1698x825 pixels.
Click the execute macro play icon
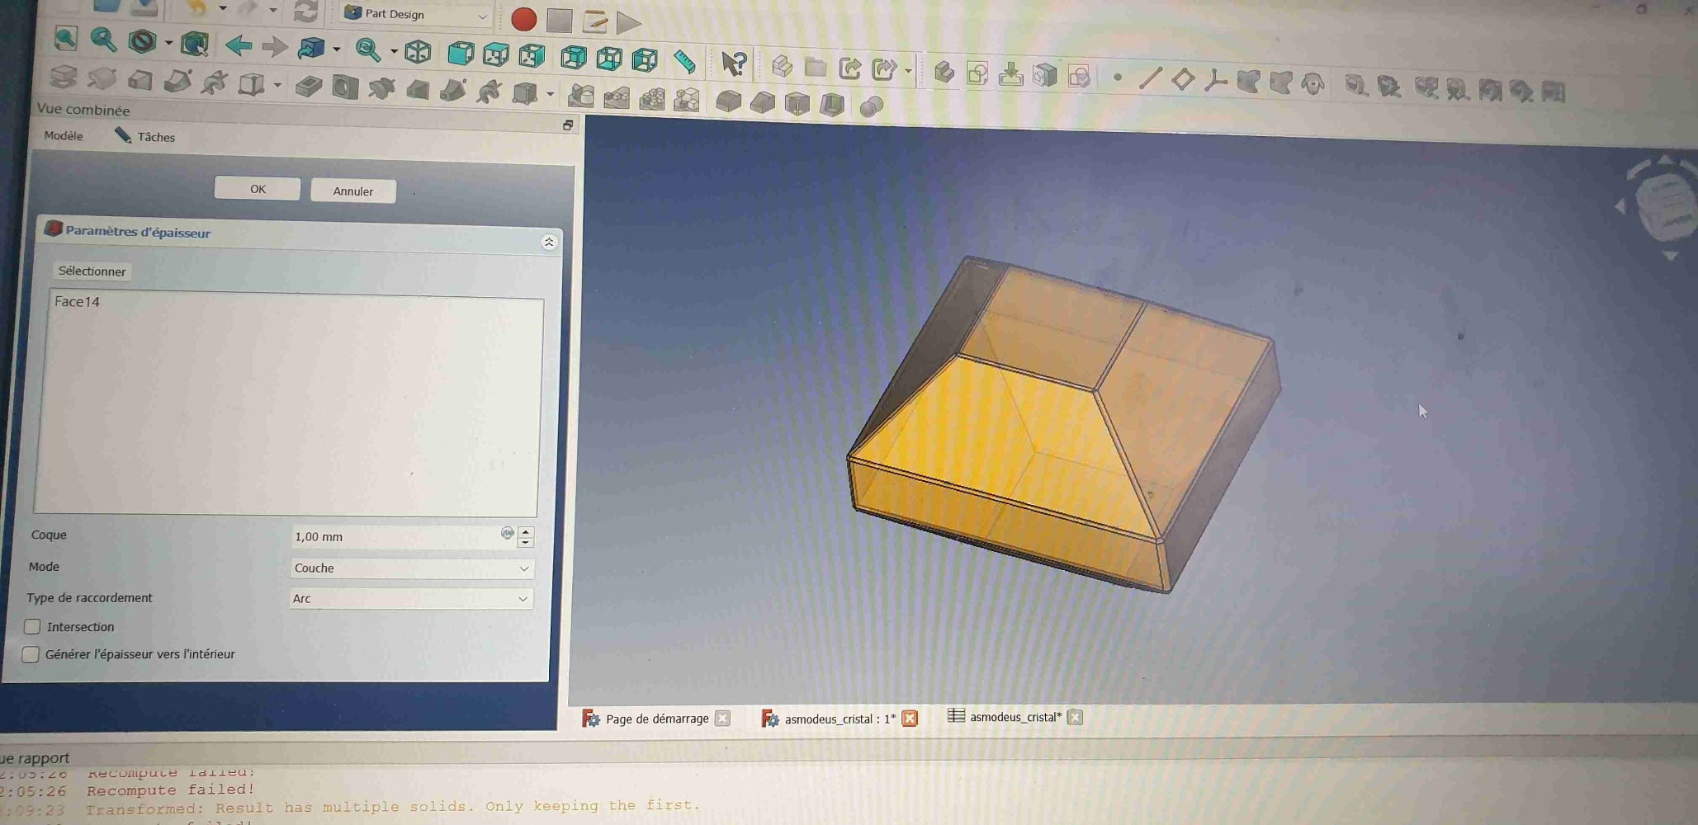coord(629,22)
